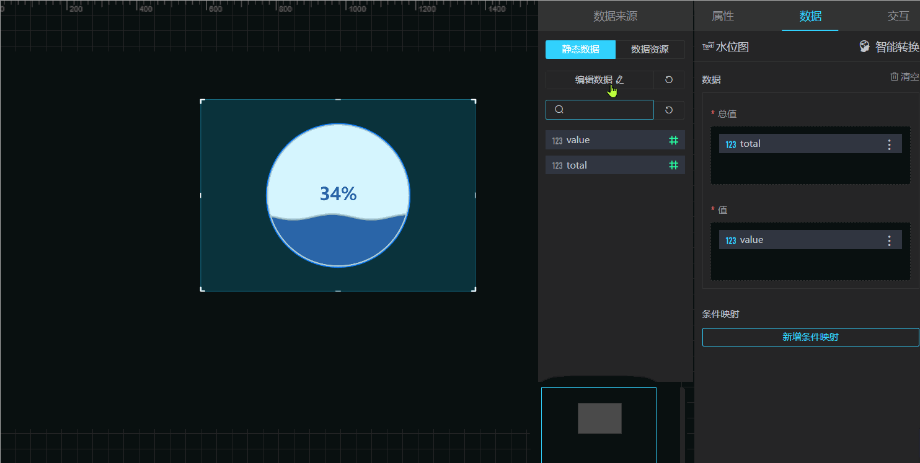This screenshot has height=463, width=920.
Task: Click value chip in 值 slot
Action: coord(810,240)
